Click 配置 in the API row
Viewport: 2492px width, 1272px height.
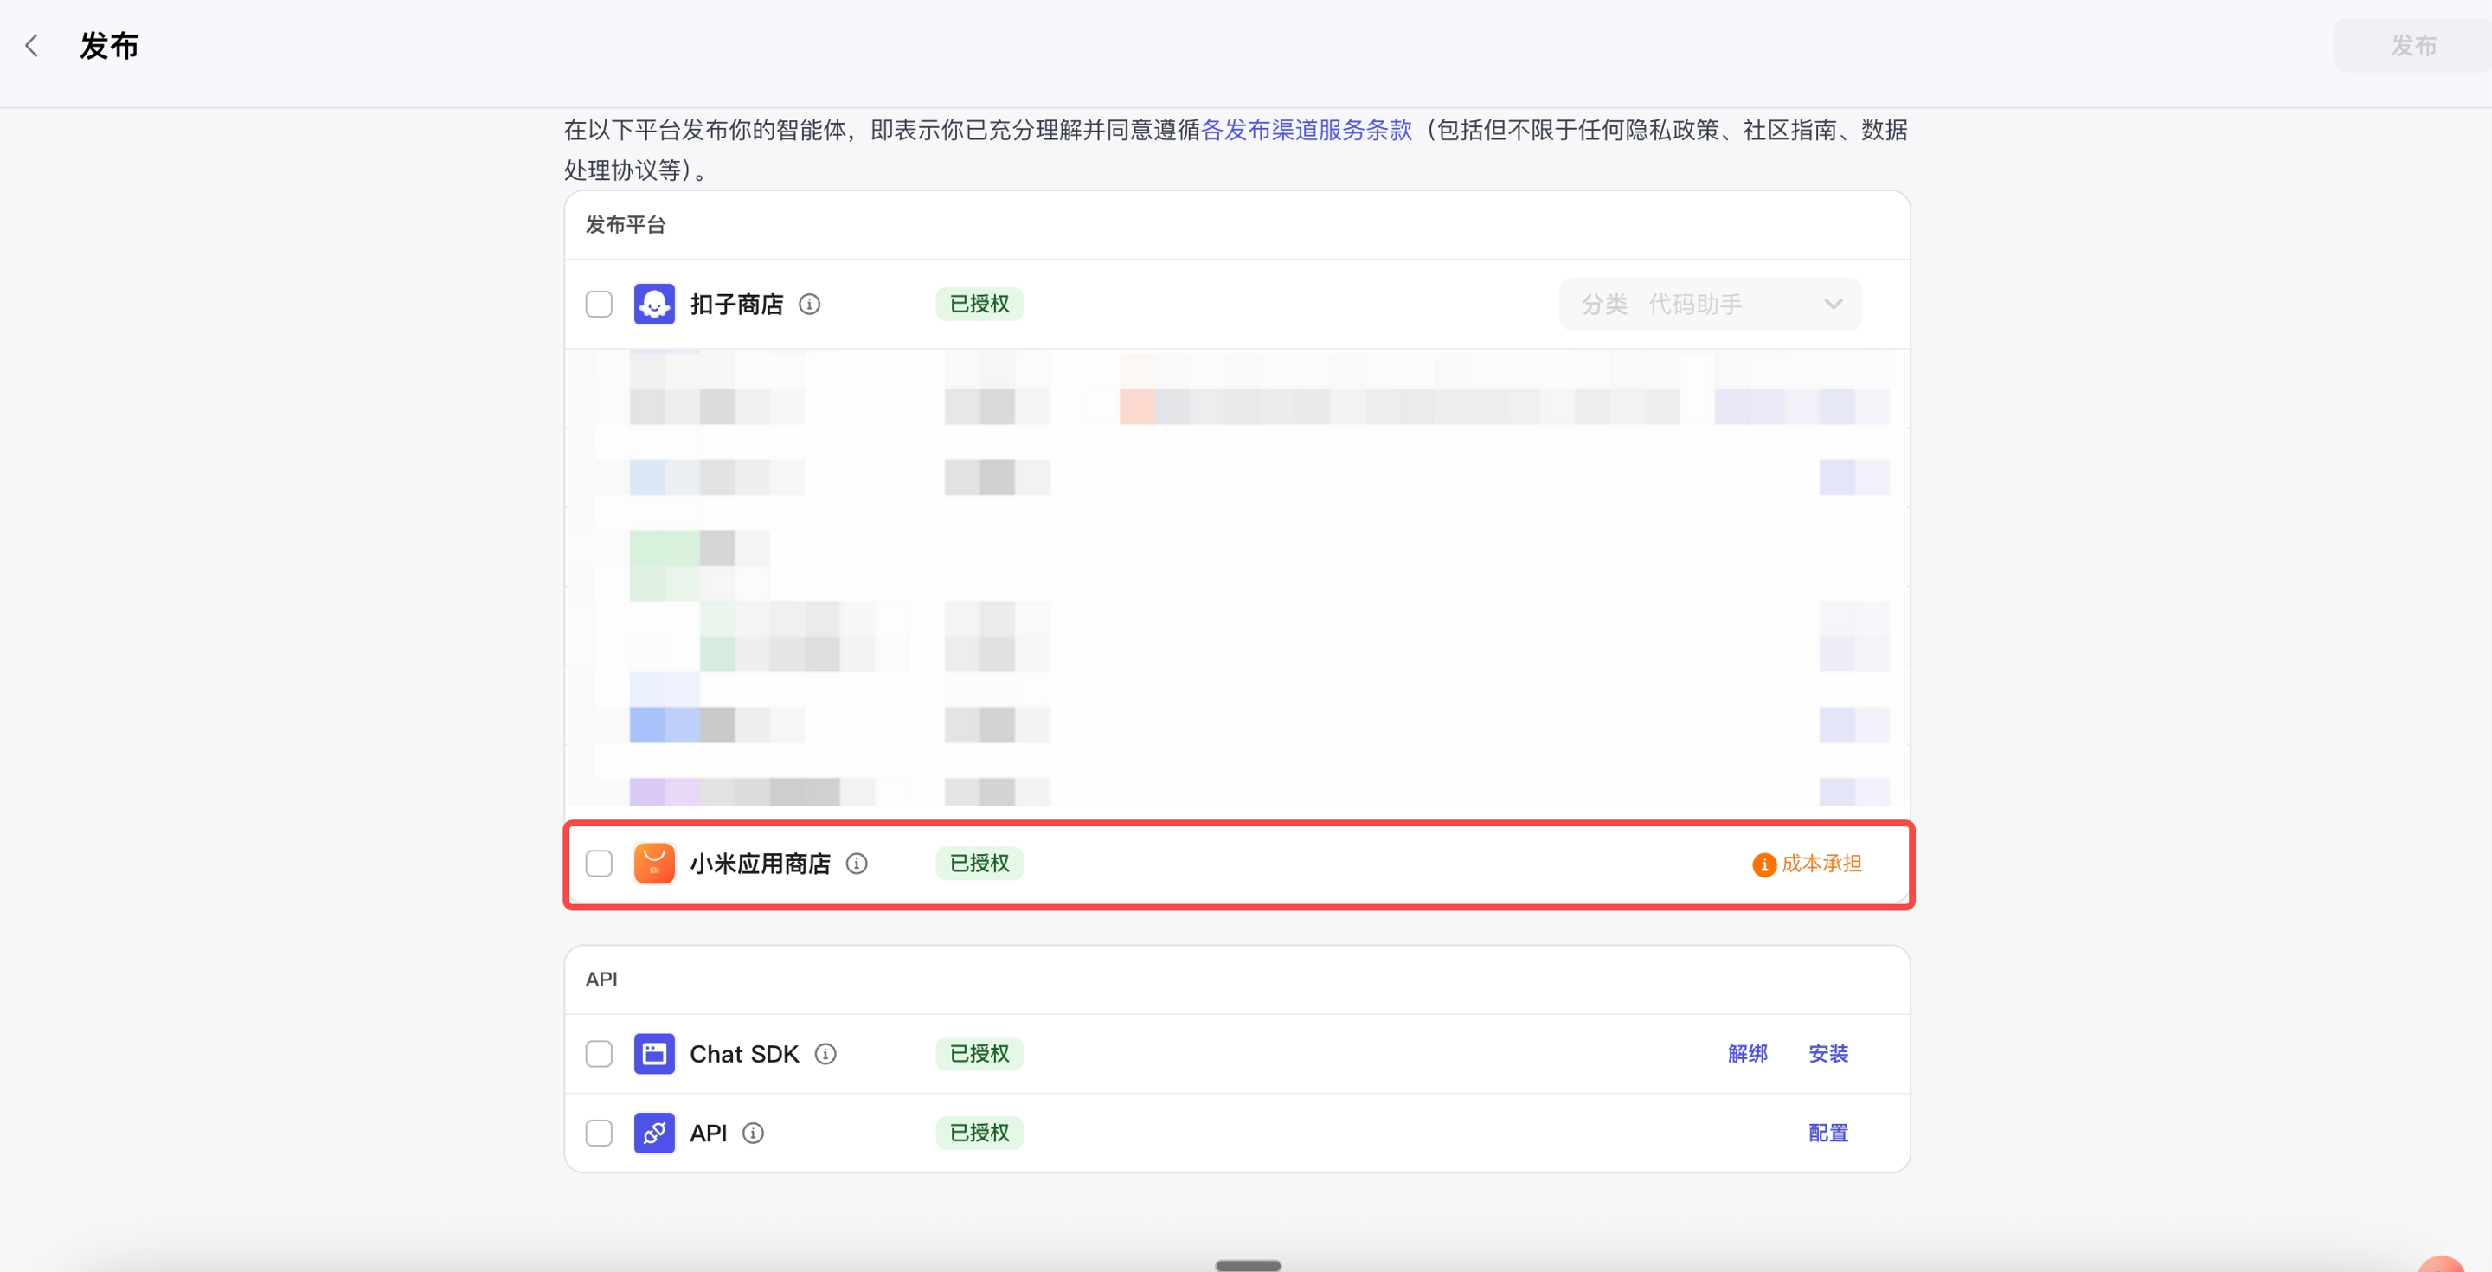1827,1133
